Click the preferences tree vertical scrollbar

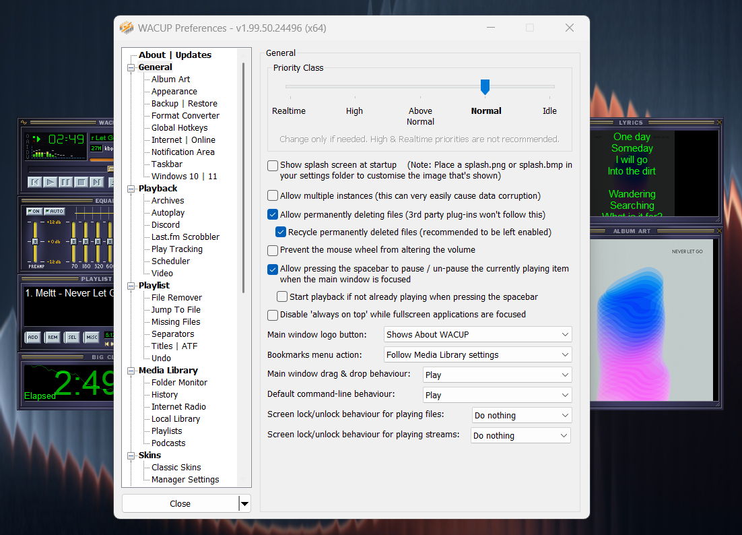244,177
